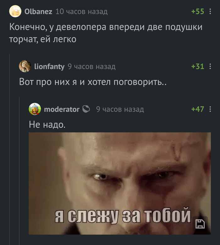Open the three-dot menu on Olbanez's comment

point(210,11)
